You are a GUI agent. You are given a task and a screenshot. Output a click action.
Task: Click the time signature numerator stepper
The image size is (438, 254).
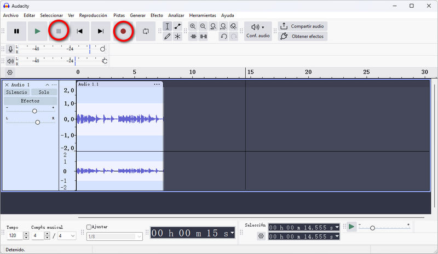[47, 235]
